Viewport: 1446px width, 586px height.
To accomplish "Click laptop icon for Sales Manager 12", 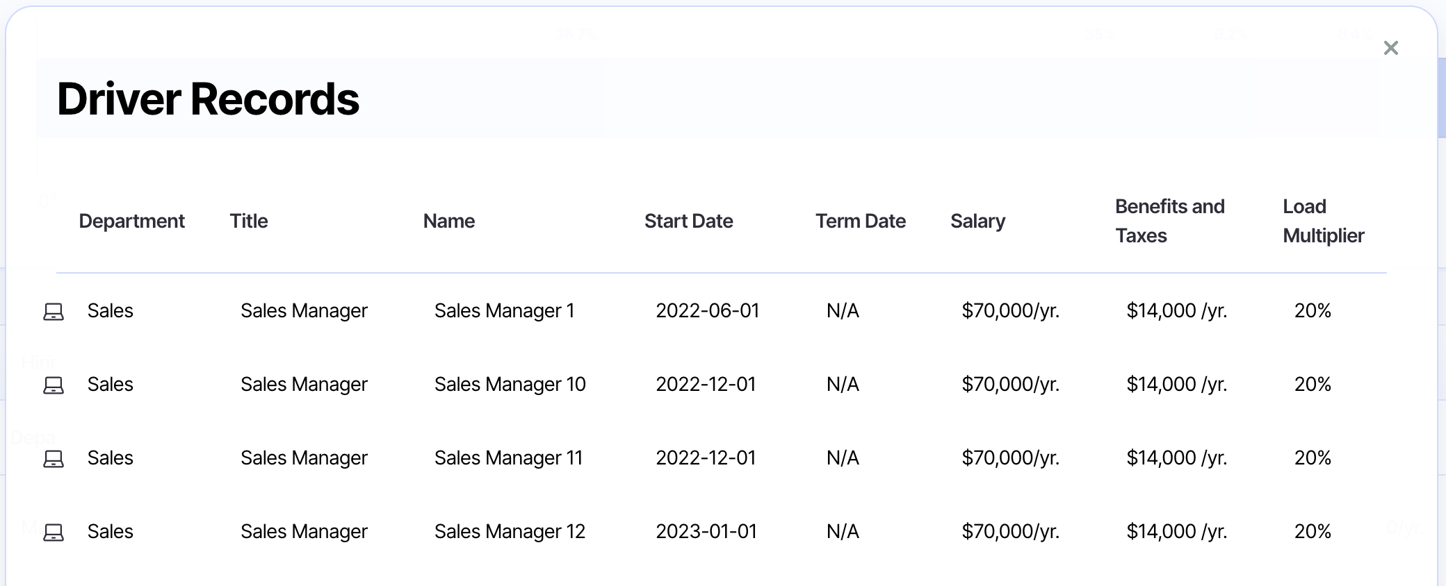I will (x=54, y=533).
